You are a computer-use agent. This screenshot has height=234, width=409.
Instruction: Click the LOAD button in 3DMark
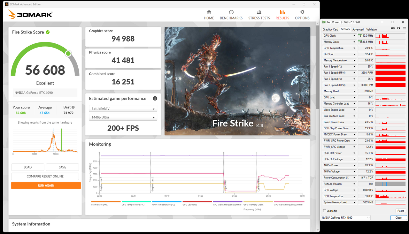point(28,167)
